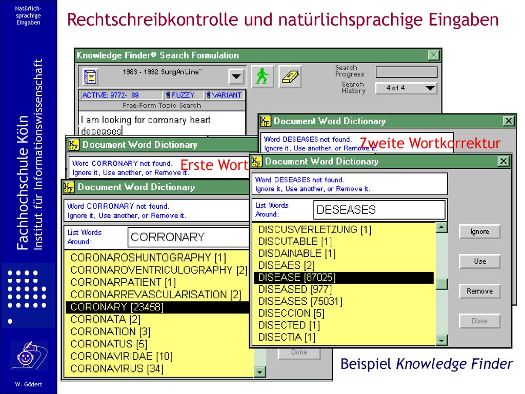Select CORONATUS [5] in the list
Viewport: 525px width, 394px height.
(157, 344)
